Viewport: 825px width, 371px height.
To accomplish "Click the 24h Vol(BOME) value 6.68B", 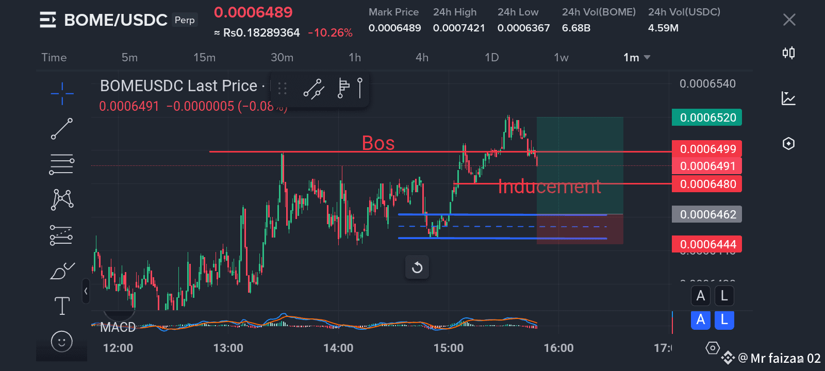I will 576,28.
